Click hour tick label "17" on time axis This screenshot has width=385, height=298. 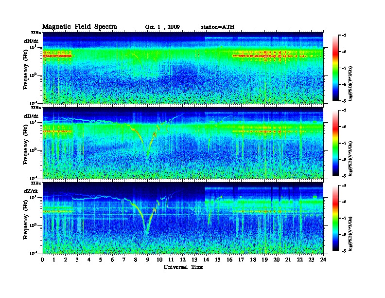[241, 260]
